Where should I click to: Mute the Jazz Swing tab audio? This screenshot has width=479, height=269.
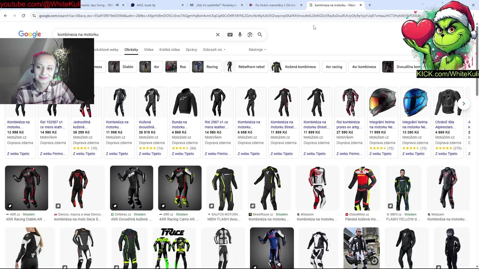(118, 5)
